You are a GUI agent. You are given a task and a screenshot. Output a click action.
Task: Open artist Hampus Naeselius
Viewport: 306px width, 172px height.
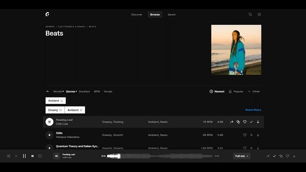point(67,137)
